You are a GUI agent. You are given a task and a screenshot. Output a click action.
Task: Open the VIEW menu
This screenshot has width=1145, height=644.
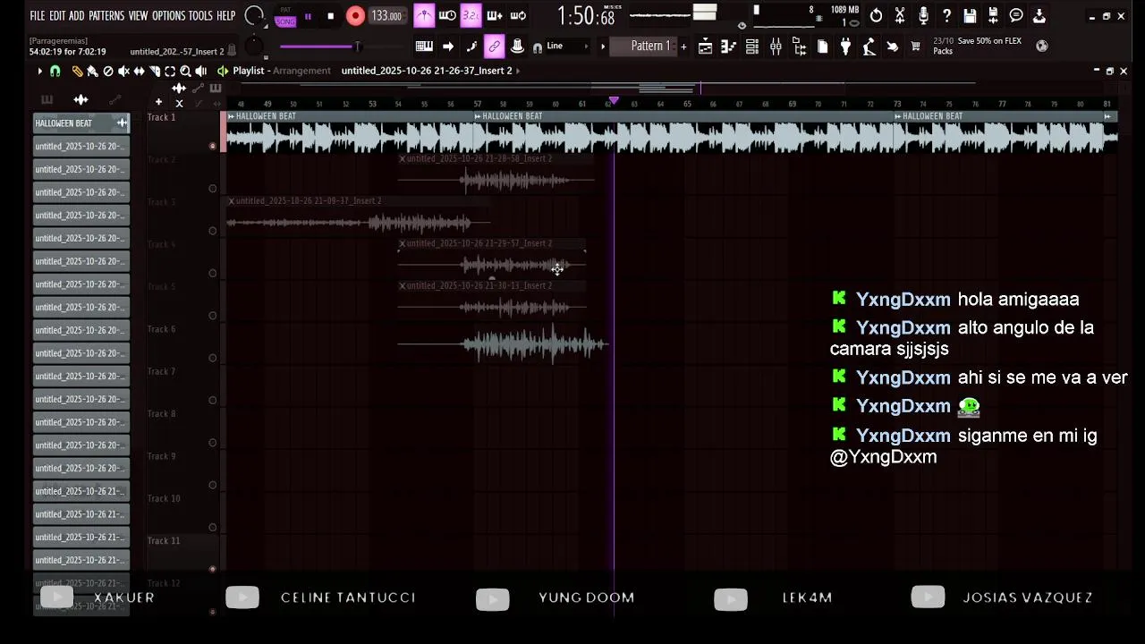[x=138, y=16]
